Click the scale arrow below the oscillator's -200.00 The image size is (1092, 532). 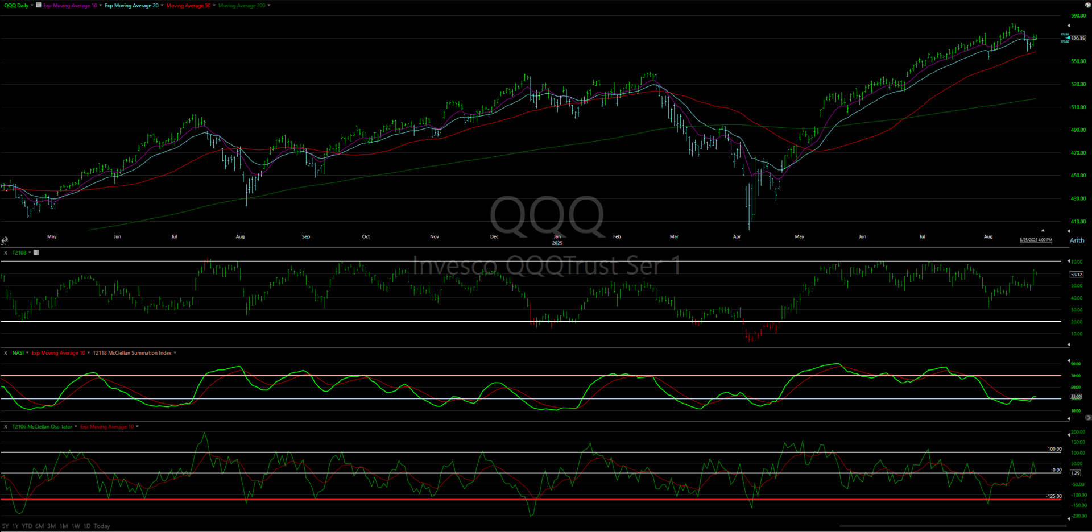(x=1068, y=518)
